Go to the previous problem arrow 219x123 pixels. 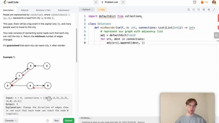coord(96,2)
